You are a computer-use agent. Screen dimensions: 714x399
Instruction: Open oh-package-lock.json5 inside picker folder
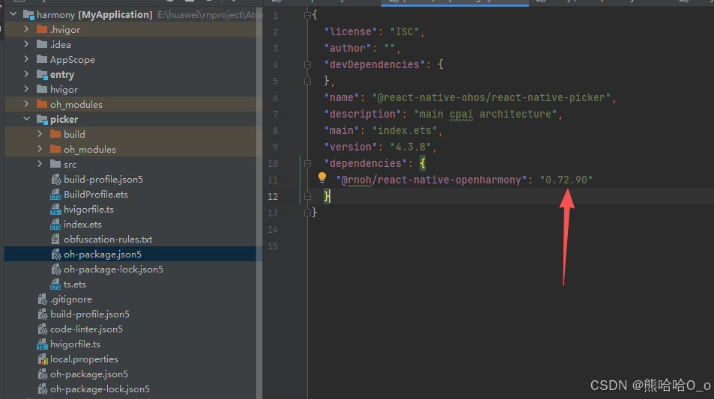pos(113,269)
